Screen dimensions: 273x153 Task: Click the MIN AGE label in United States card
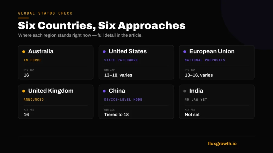coord(109,70)
